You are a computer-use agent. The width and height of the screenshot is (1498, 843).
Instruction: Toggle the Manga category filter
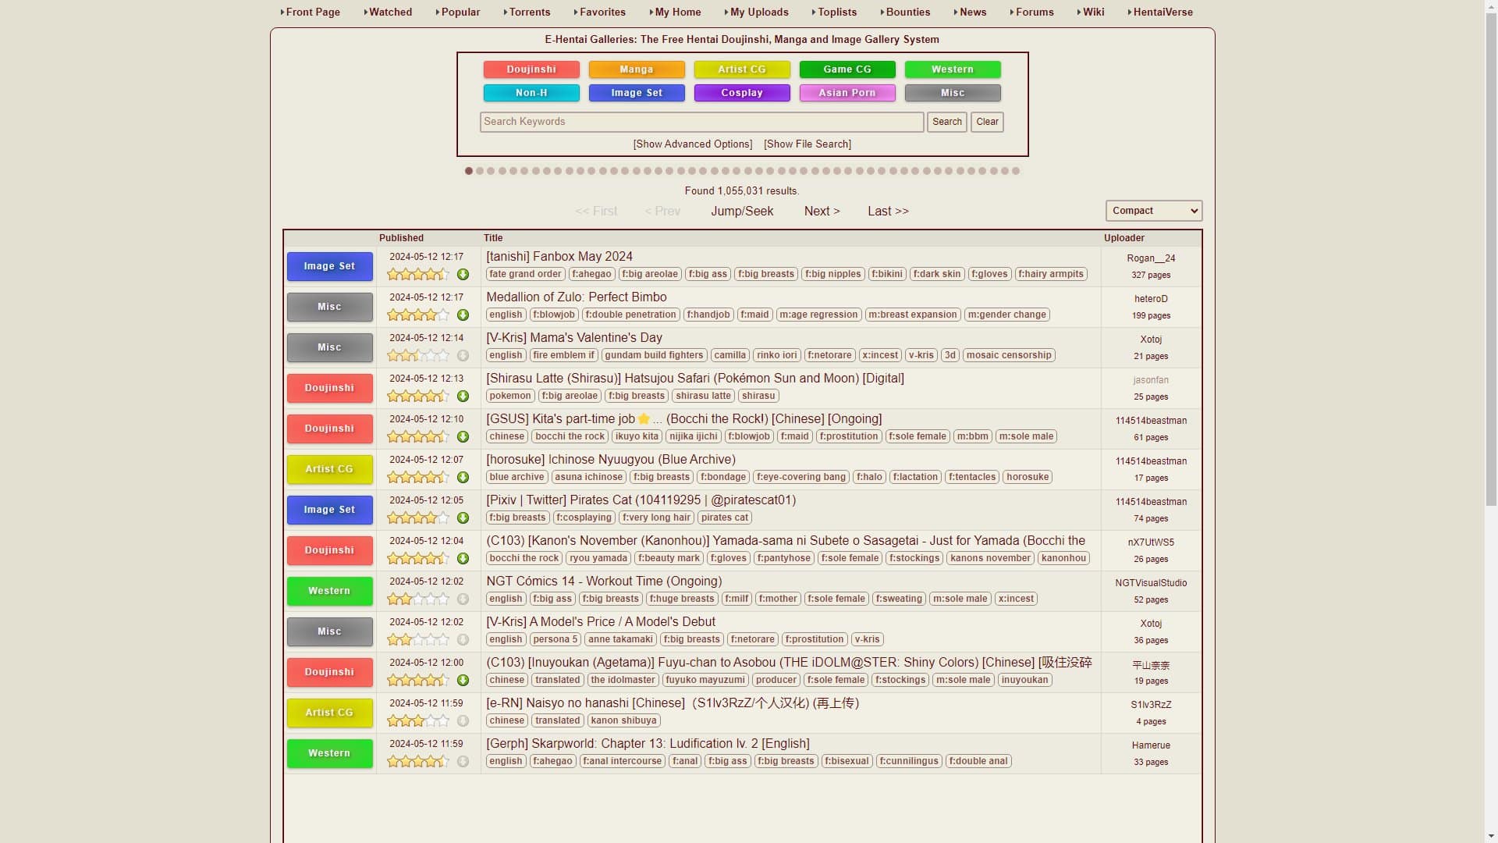(637, 69)
